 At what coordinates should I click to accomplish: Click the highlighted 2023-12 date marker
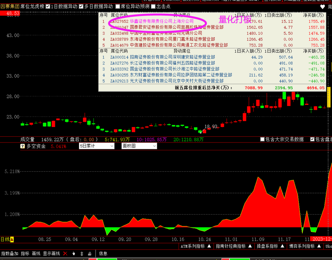click(321, 239)
